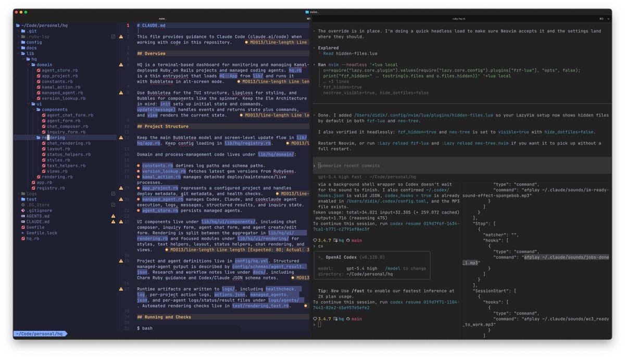Switch to the nvim terminal tab
The width and height of the screenshot is (625, 357).
[x=162, y=19]
